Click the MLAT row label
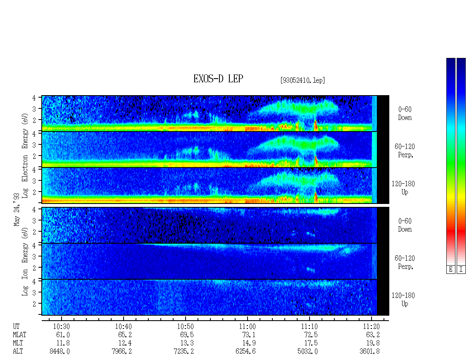The image size is (467, 362). [19, 335]
